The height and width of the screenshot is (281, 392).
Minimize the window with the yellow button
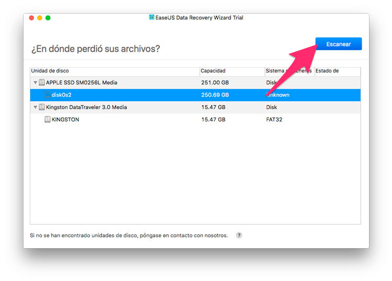pyautogui.click(x=40, y=18)
